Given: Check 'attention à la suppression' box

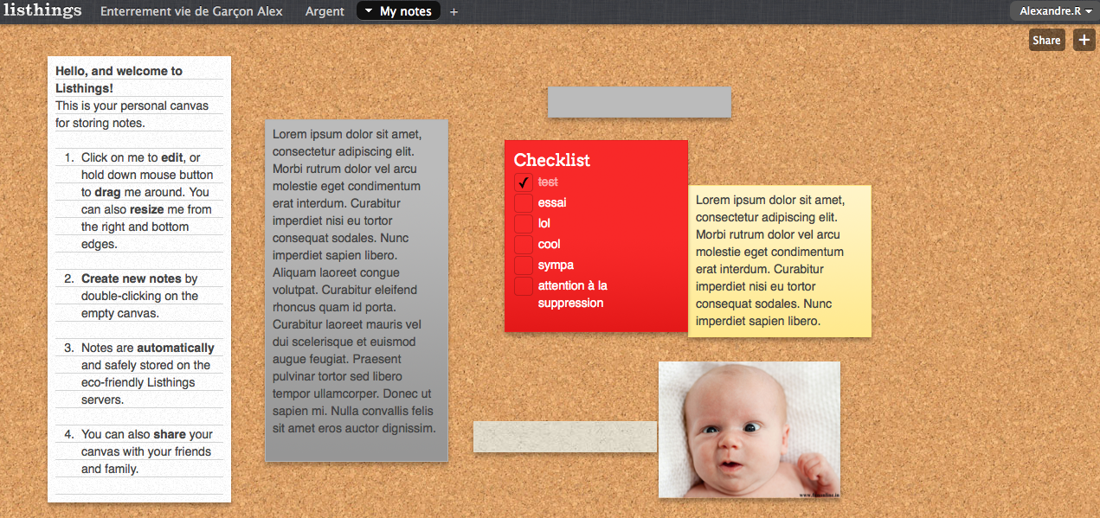Looking at the screenshot, I should click(523, 286).
